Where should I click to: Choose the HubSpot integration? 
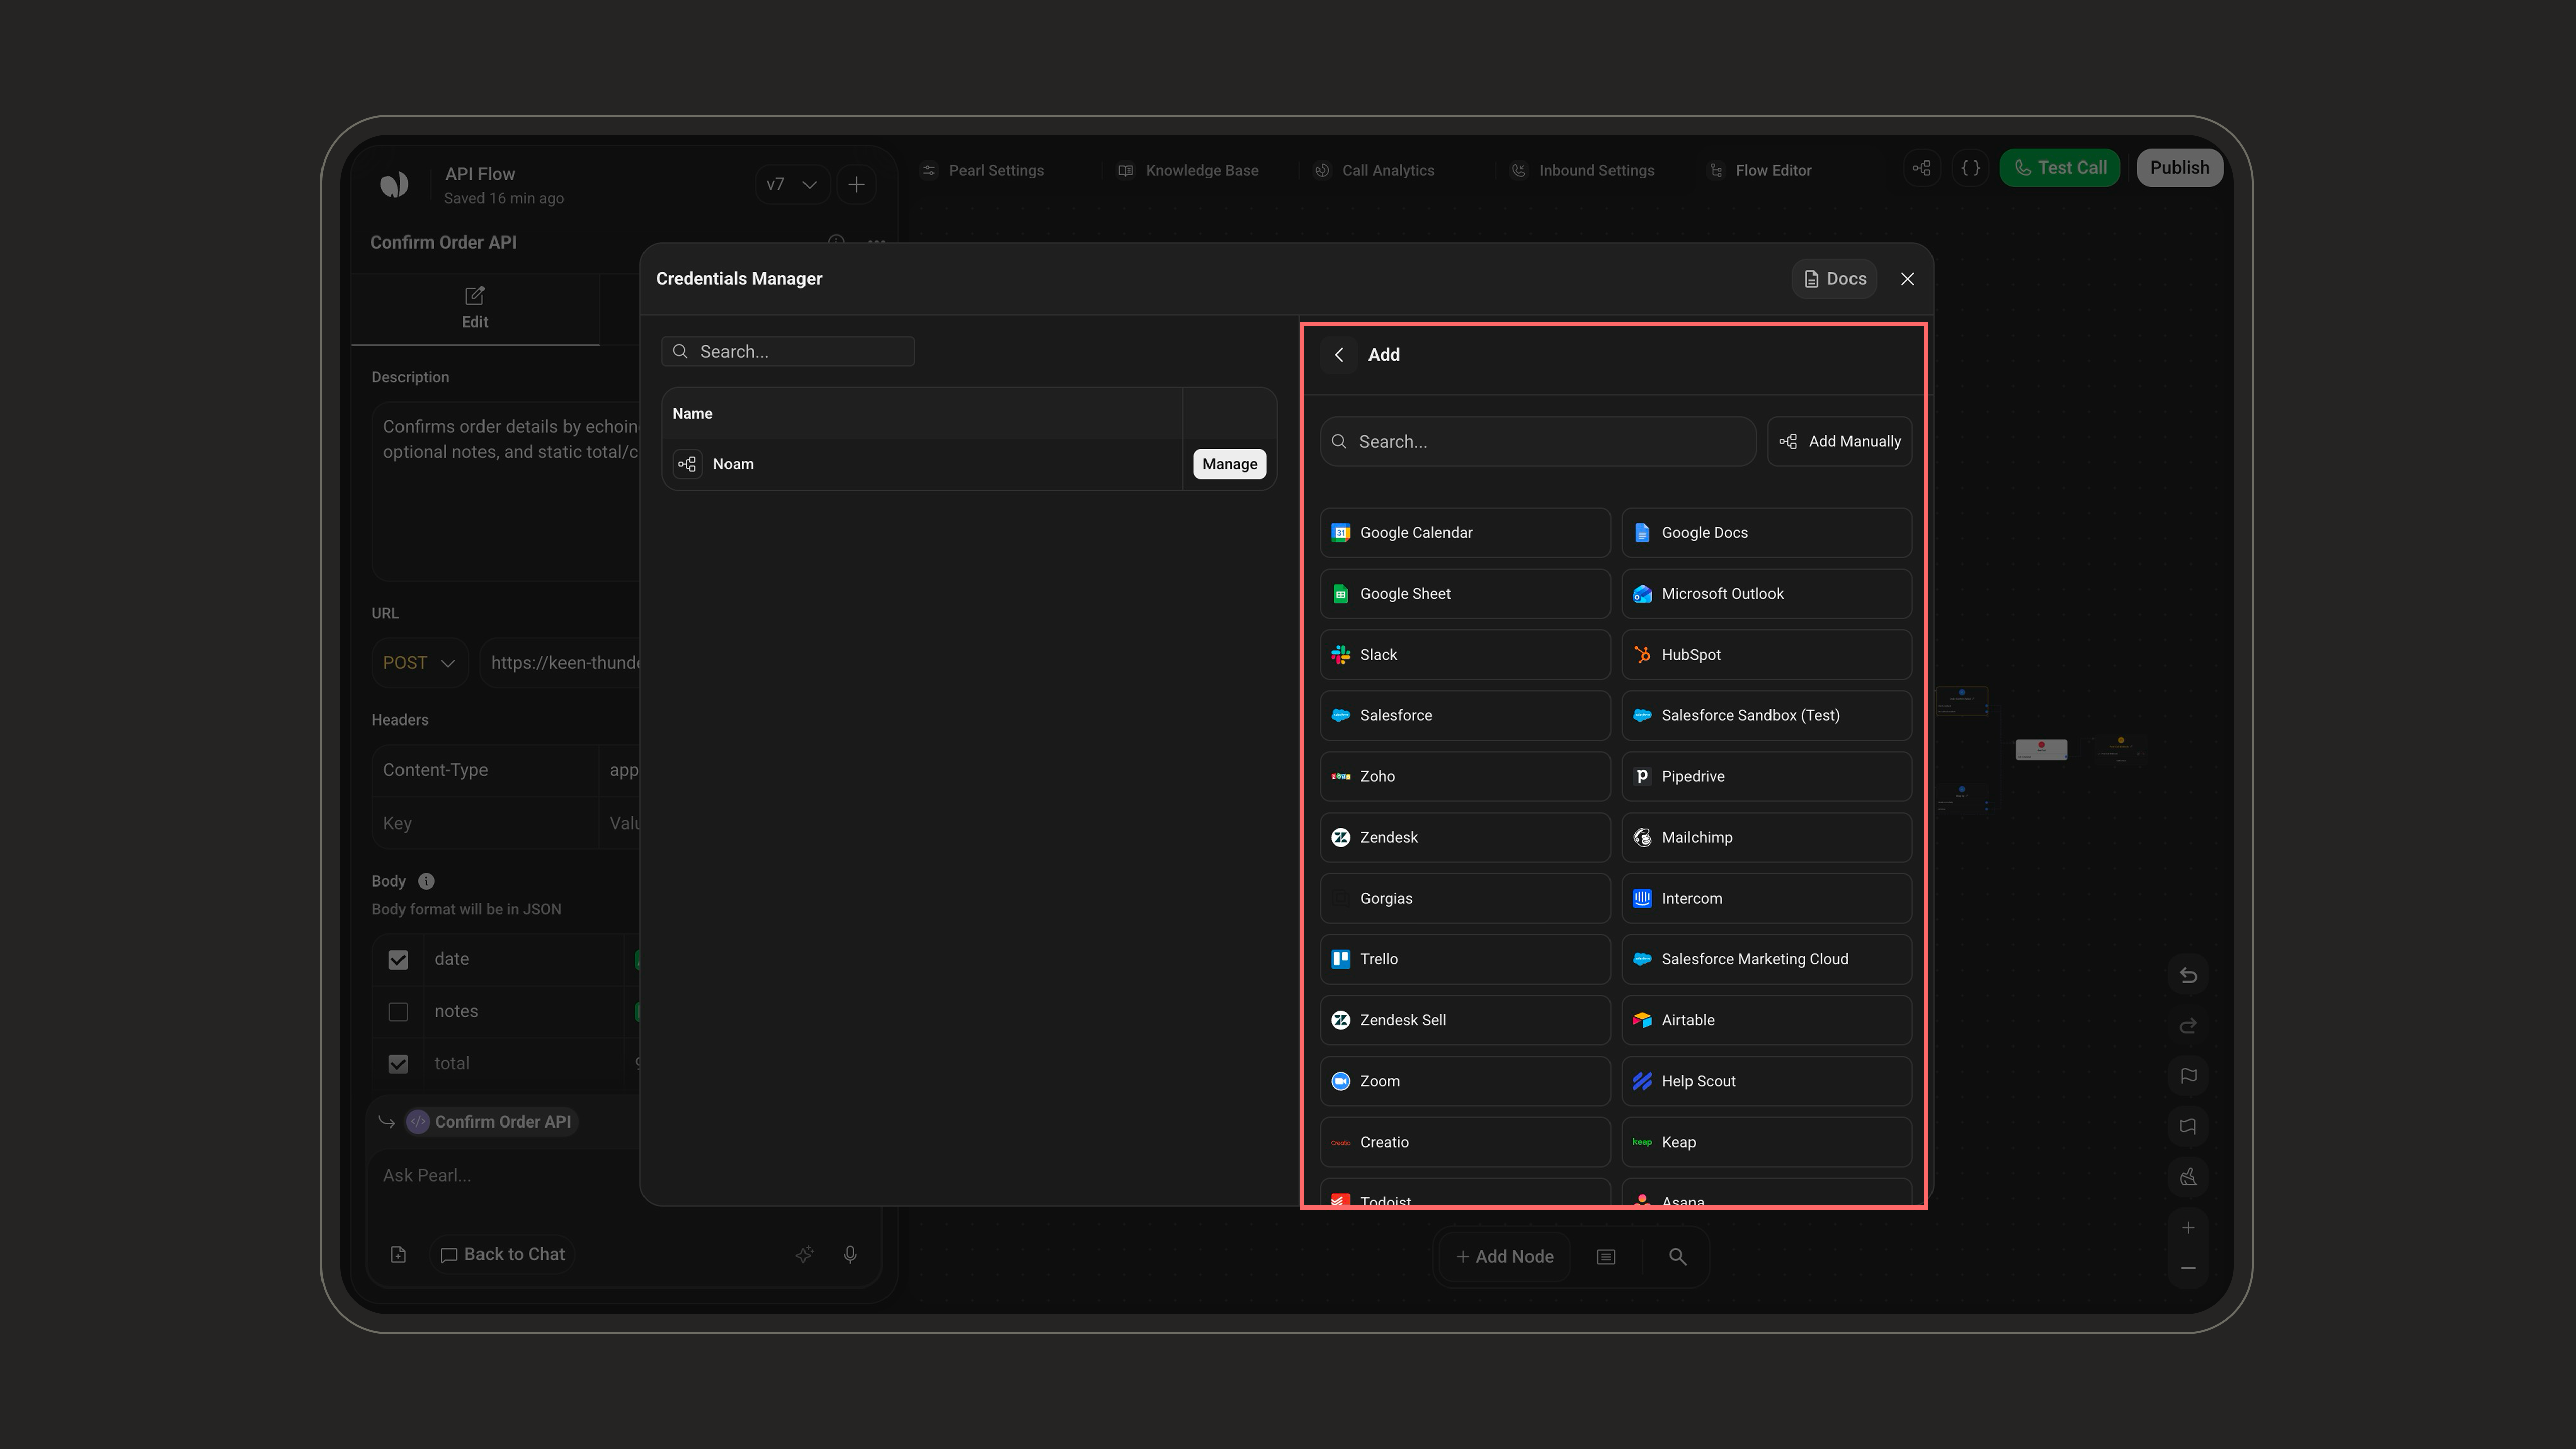pos(1766,655)
